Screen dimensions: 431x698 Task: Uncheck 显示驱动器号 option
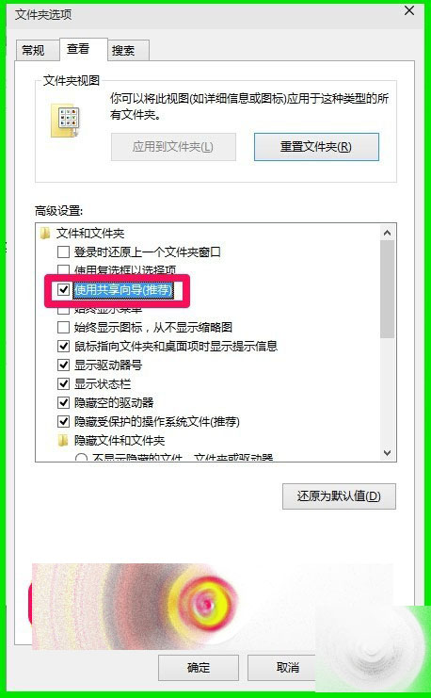tap(64, 365)
